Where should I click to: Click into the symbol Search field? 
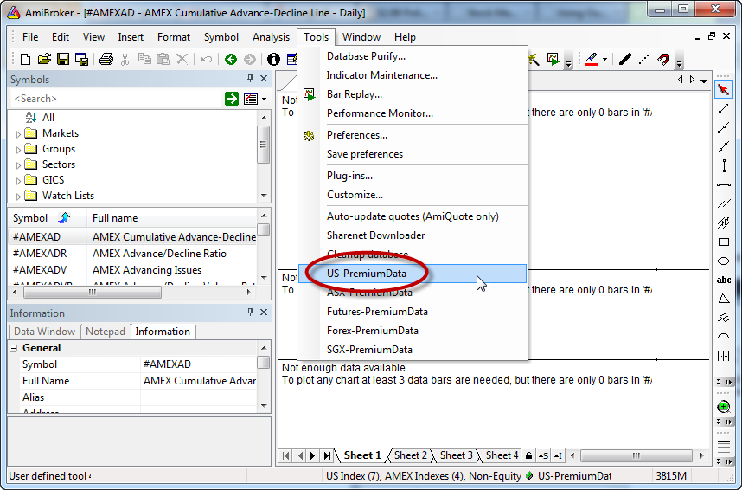[x=116, y=99]
